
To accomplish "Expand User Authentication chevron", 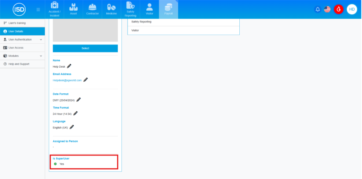I will 41,40.
